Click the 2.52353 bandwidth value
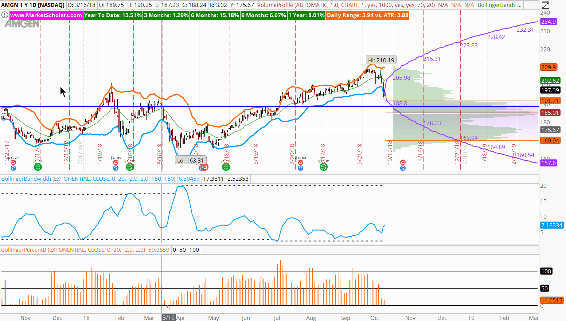The width and height of the screenshot is (566, 321). (238, 179)
